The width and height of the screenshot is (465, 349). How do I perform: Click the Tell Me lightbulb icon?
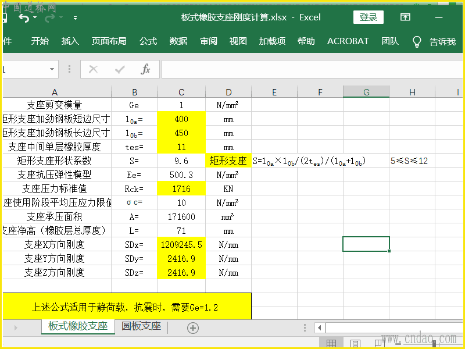tap(417, 41)
